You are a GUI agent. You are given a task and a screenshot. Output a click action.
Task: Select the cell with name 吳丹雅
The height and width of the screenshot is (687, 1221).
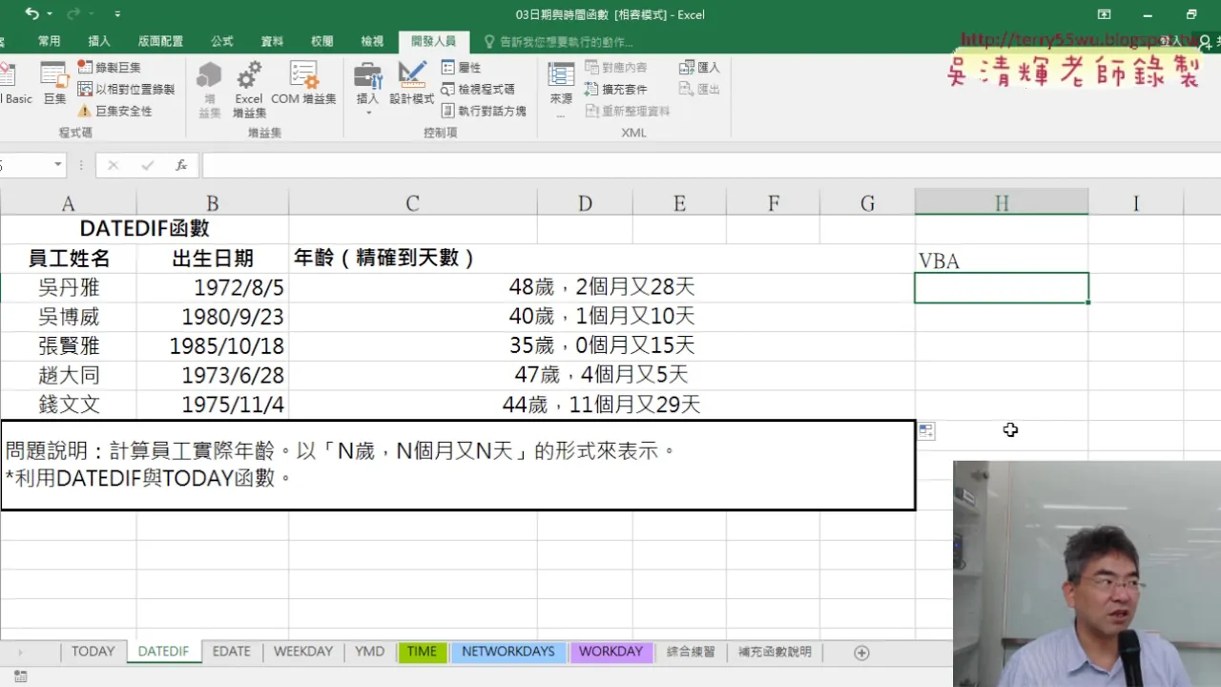coord(68,288)
